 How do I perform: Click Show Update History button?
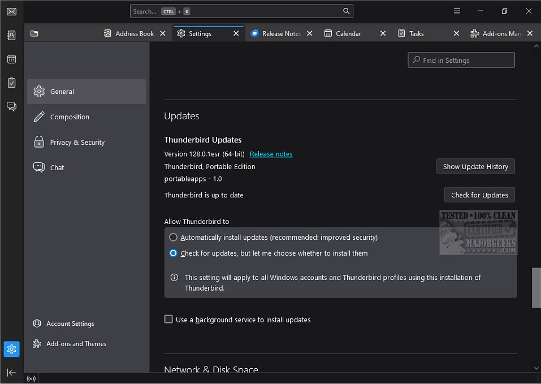click(x=475, y=167)
